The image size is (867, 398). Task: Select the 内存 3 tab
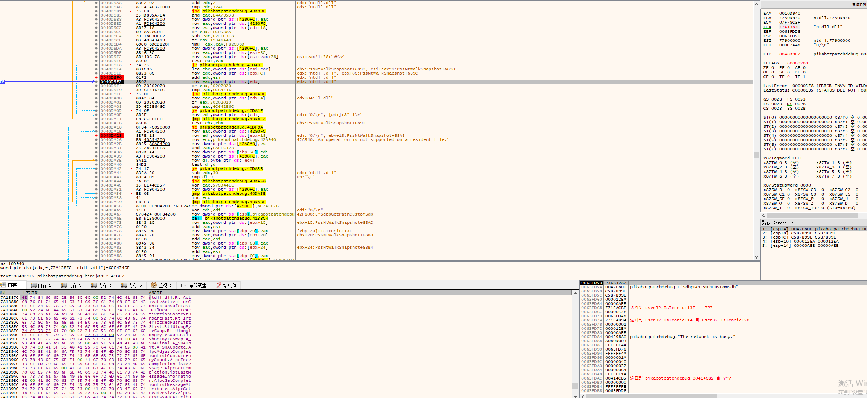pyautogui.click(x=71, y=285)
